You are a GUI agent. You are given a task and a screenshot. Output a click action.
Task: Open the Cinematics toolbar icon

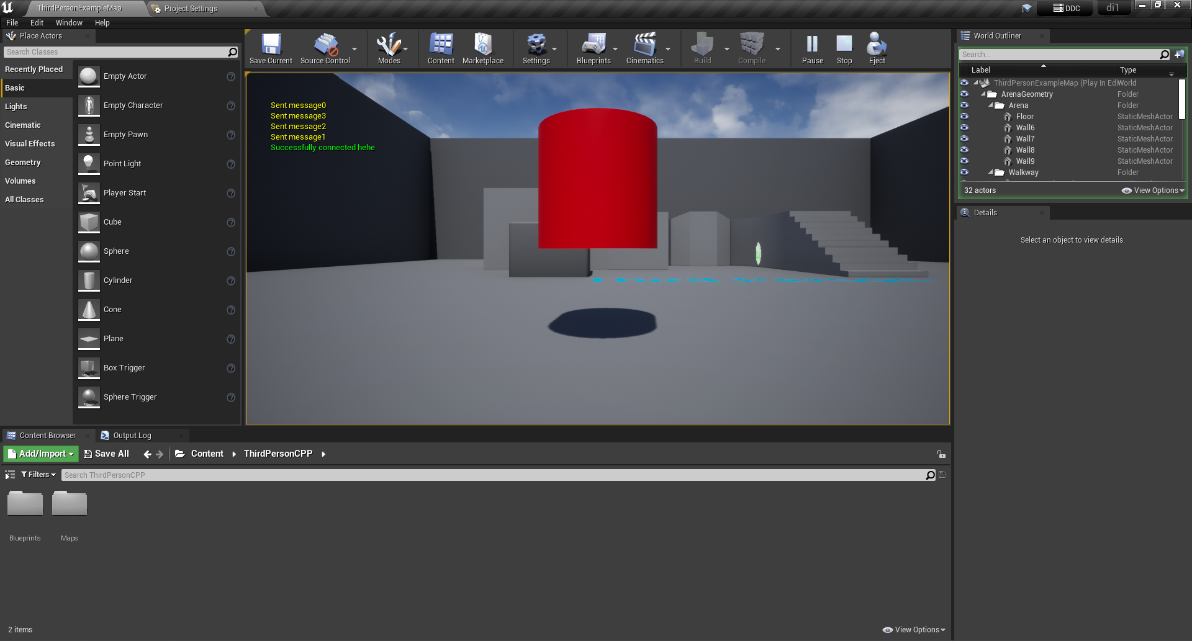644,48
